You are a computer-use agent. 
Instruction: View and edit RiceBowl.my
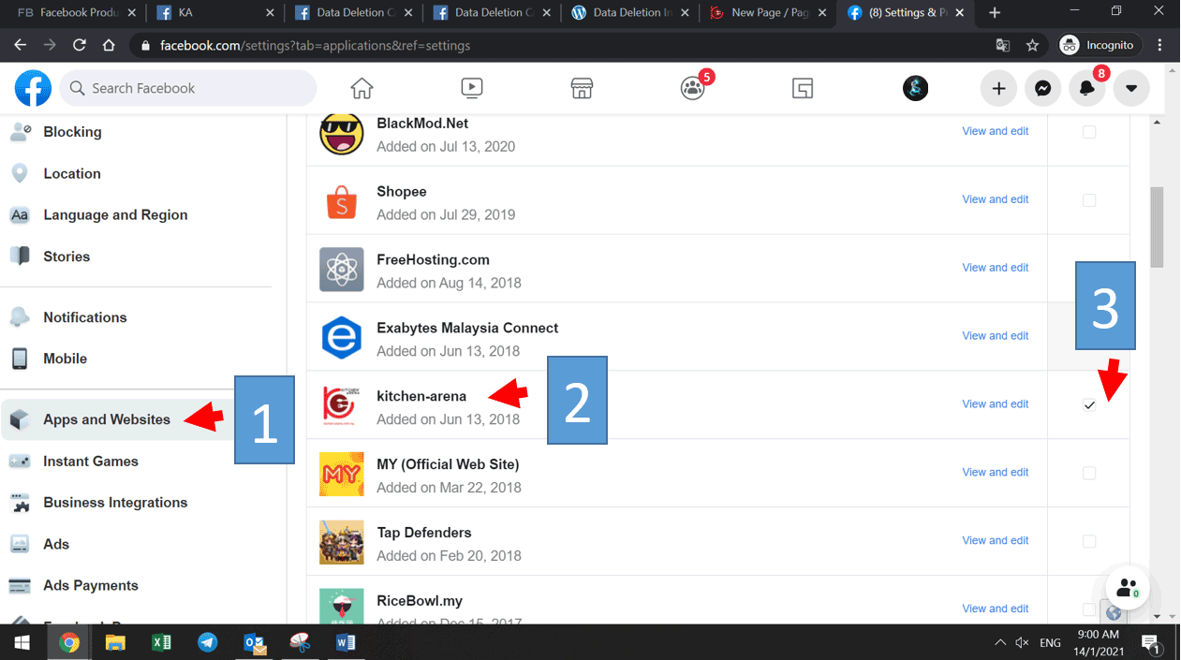coord(995,609)
